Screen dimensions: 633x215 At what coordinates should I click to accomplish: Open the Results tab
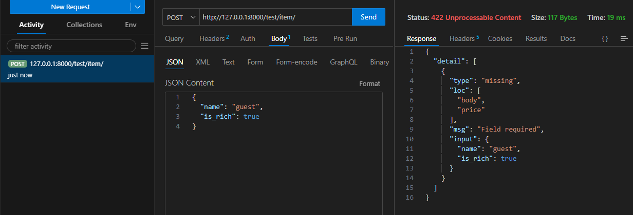click(536, 38)
